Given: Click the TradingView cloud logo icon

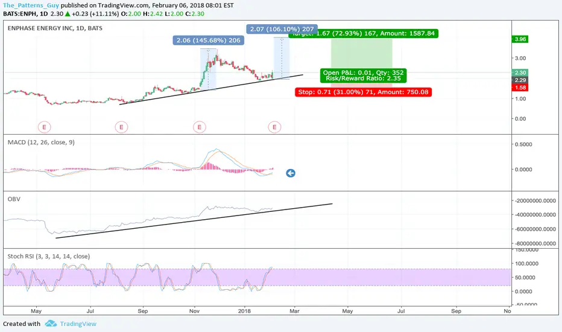Looking at the screenshot, I should pos(51,324).
